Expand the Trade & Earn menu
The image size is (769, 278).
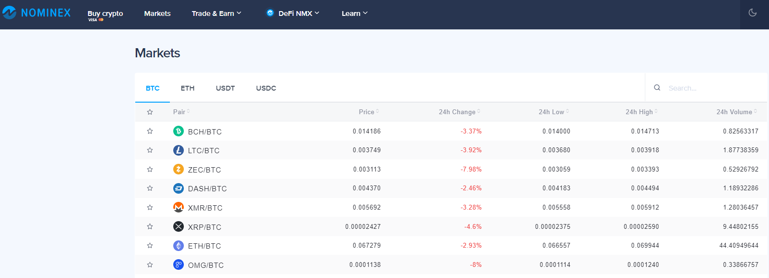(217, 13)
